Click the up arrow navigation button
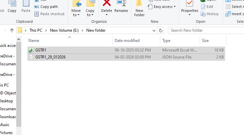Viewport: 244px width, 135px height. click(12, 30)
